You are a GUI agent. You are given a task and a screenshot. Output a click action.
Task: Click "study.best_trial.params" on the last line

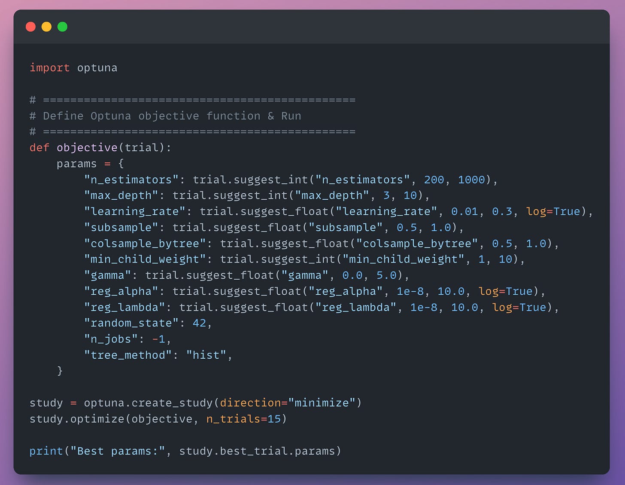257,451
